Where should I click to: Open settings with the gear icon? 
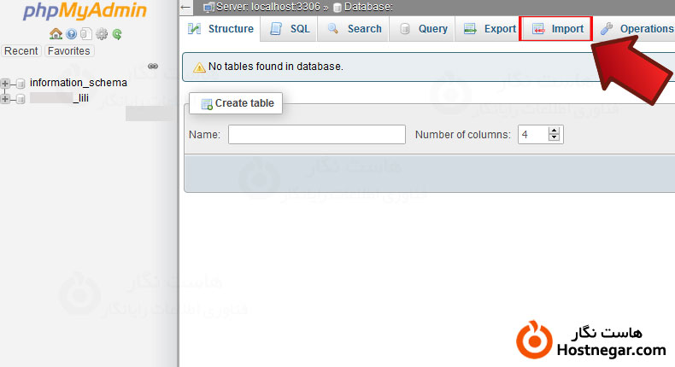pos(102,34)
